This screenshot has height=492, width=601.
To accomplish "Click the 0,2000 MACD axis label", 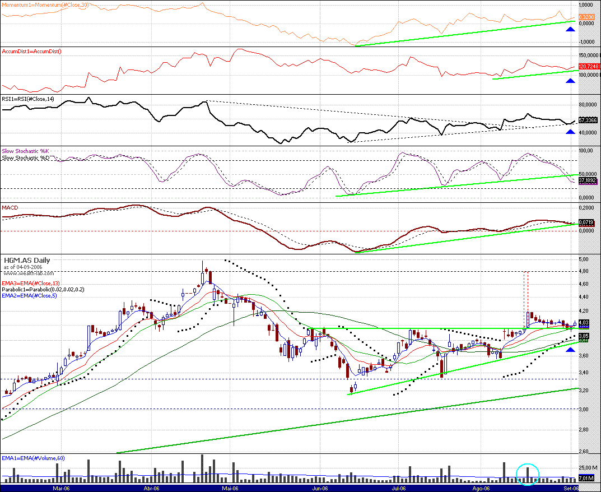I will point(586,207).
